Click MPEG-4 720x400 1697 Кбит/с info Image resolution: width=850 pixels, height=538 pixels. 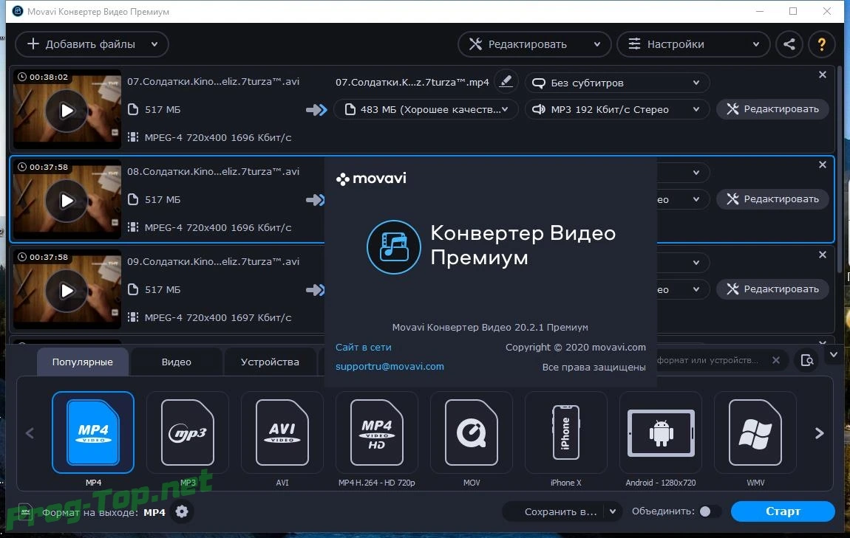coord(218,318)
